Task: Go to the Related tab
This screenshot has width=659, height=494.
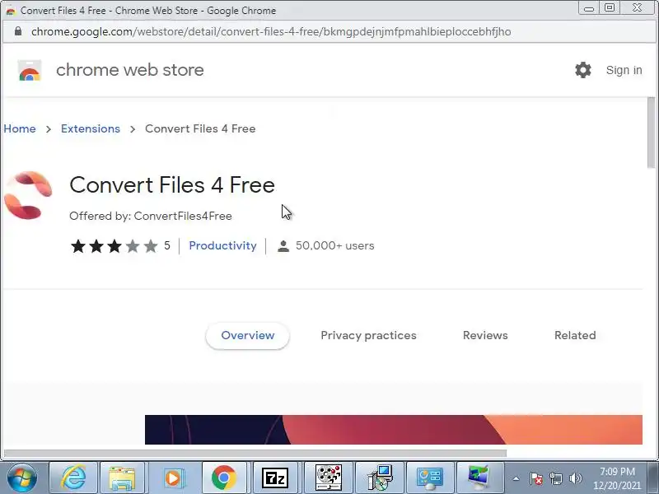Action: (x=575, y=336)
